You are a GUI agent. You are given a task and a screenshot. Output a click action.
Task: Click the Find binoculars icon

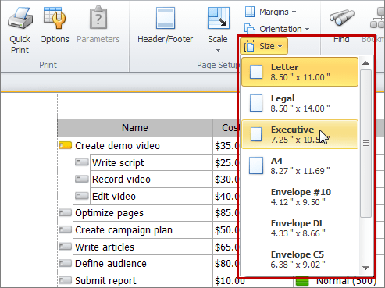(341, 17)
